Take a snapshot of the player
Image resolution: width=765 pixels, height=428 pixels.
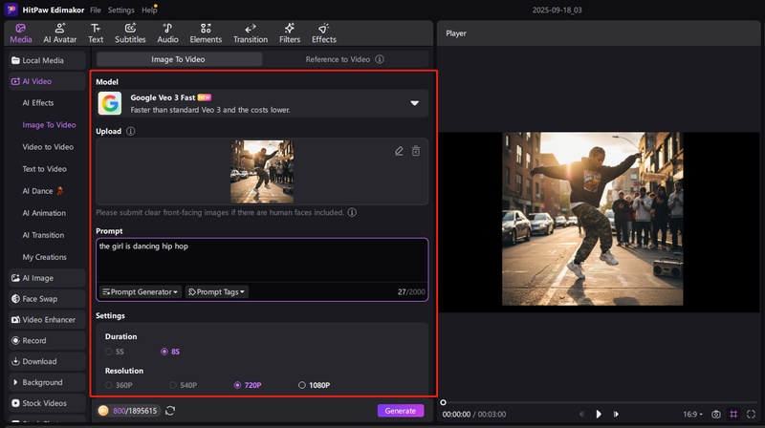715,414
